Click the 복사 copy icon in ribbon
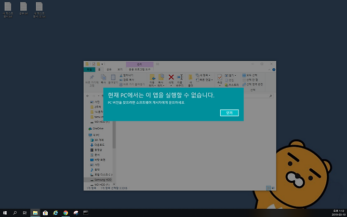This screenshot has height=217, width=347. tap(103, 79)
